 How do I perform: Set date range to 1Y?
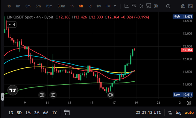pos(54,113)
